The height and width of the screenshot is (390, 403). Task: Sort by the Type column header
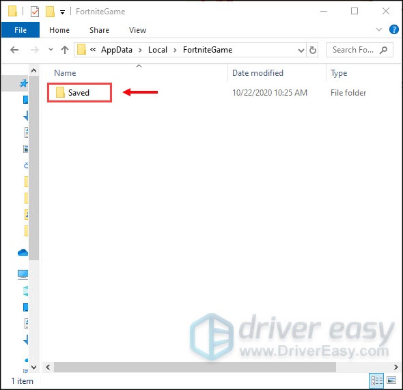pos(339,73)
